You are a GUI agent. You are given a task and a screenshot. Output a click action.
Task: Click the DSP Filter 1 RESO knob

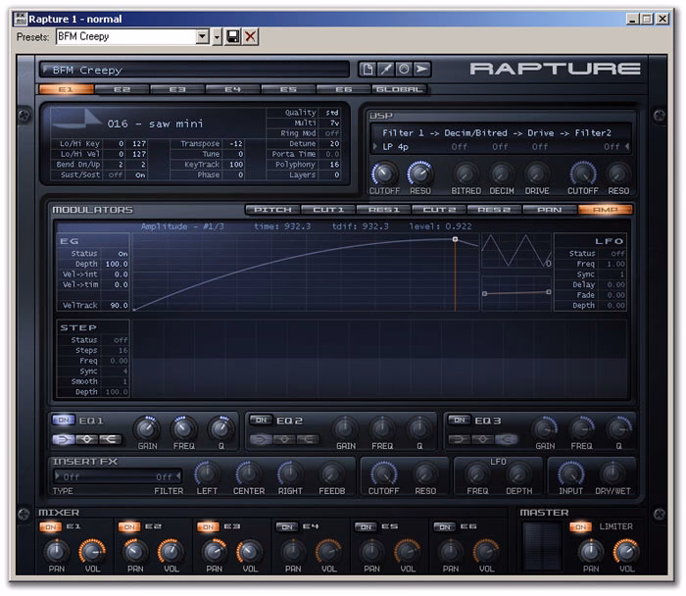[x=420, y=174]
